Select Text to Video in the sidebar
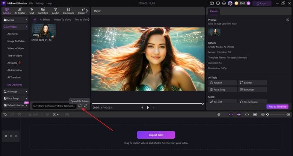Image resolution: width=293 pixels, height=156 pixels. point(15,56)
